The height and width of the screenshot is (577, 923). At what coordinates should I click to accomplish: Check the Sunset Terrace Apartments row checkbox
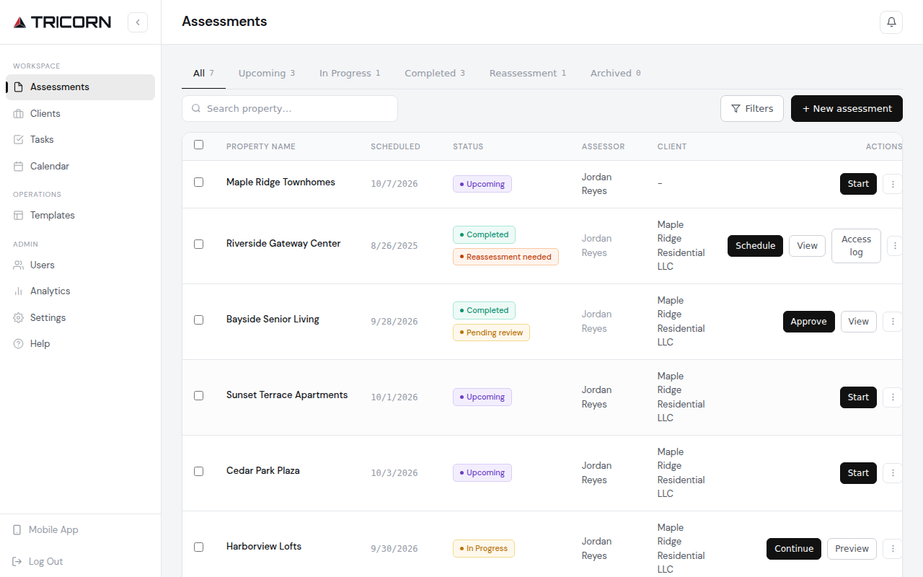click(199, 395)
